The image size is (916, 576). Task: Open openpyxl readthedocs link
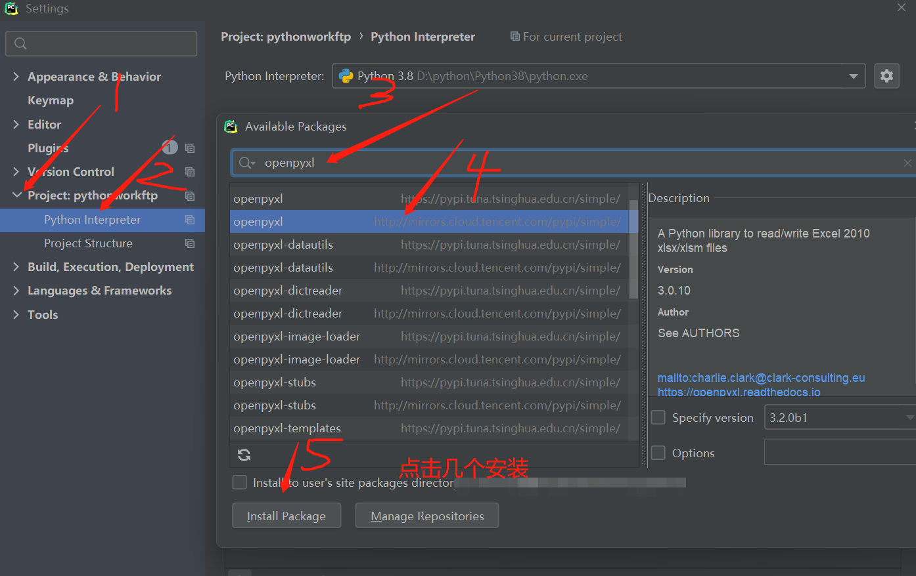tap(739, 392)
